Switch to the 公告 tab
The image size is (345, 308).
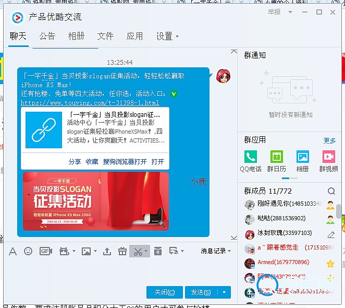pyautogui.click(x=47, y=36)
